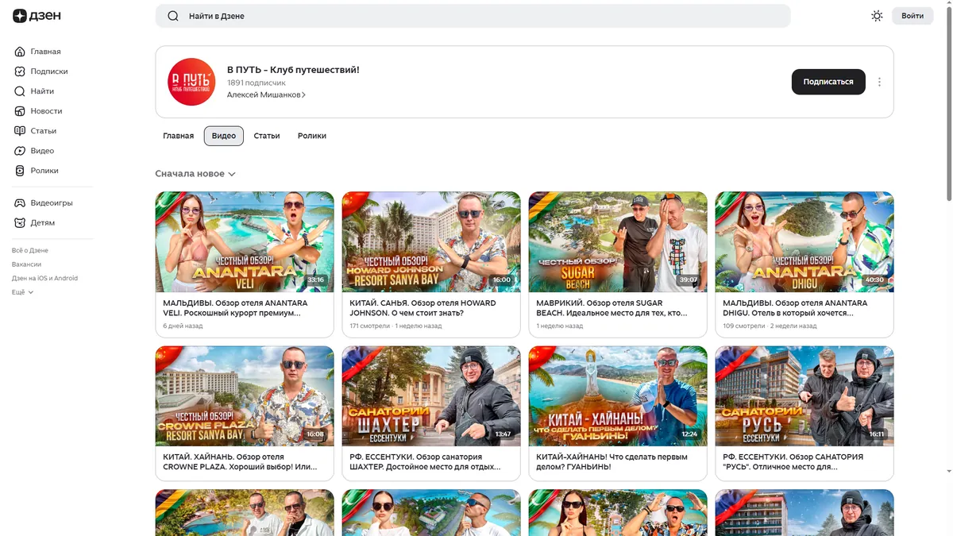This screenshot has height=536, width=953.
Task: Open the HOWARD JOHNSON Sanya Bay thumbnail
Action: (431, 241)
